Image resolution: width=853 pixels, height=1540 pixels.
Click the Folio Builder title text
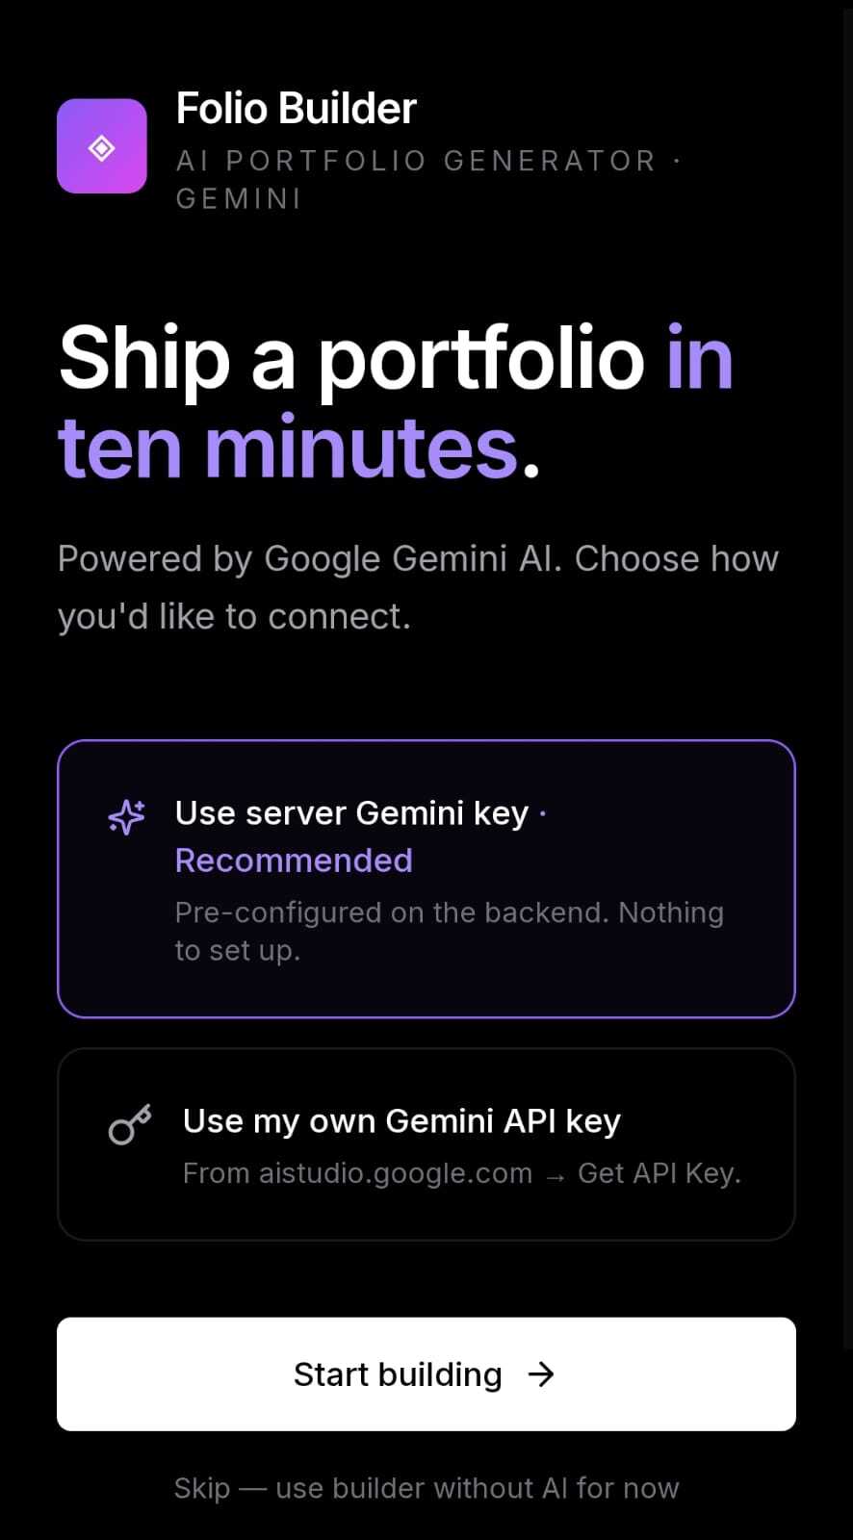297,108
